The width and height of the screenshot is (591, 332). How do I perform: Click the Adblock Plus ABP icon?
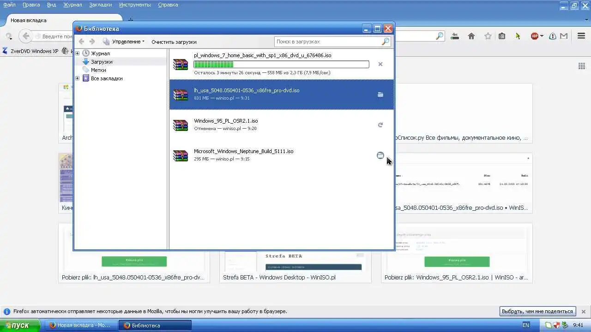point(535,36)
